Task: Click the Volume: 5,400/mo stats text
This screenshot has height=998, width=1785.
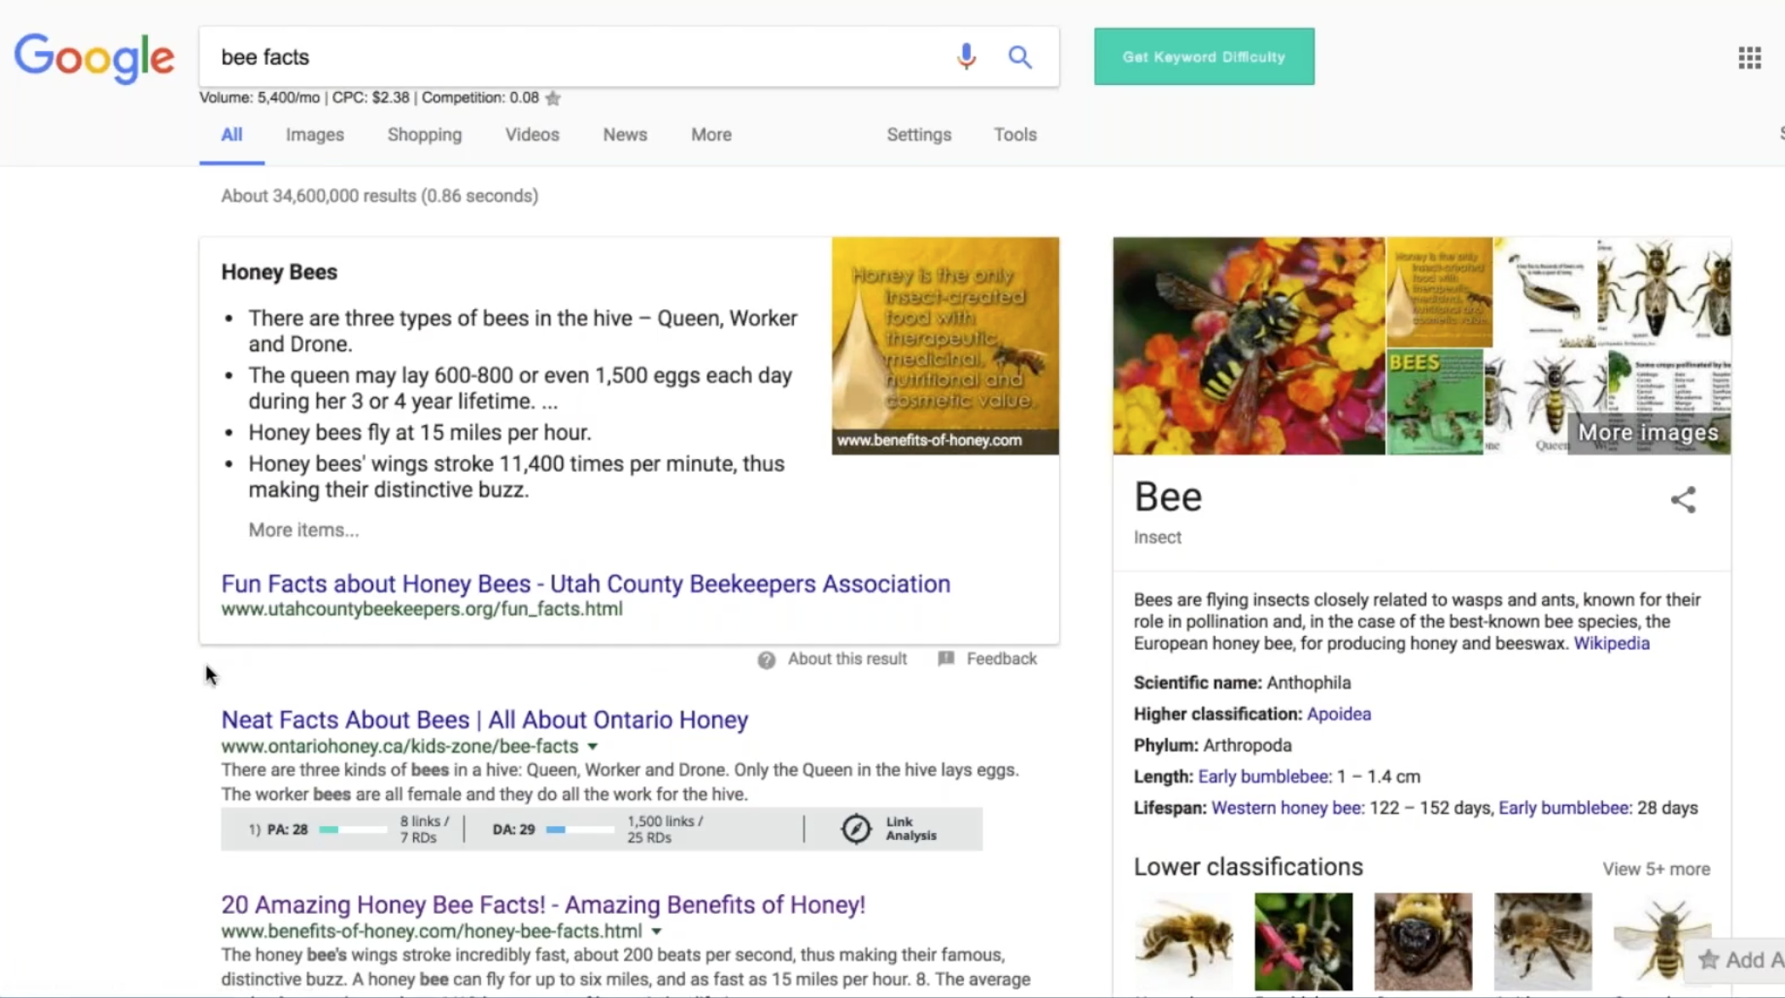Action: coord(259,98)
